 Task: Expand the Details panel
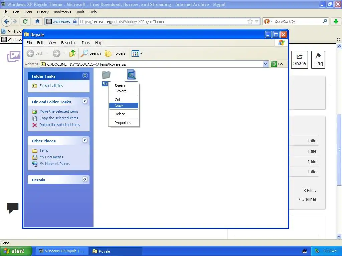coord(85,179)
